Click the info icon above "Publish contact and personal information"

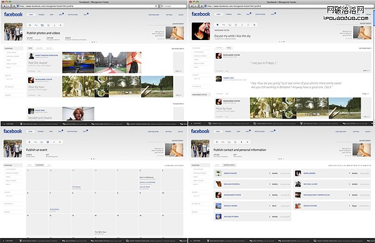241,142
